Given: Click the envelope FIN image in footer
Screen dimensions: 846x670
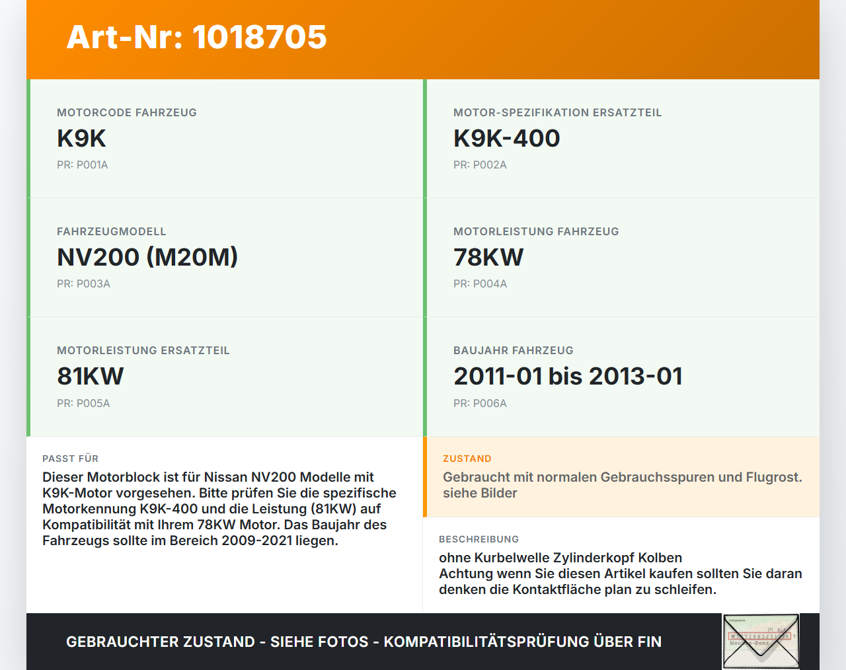Looking at the screenshot, I should [x=761, y=642].
